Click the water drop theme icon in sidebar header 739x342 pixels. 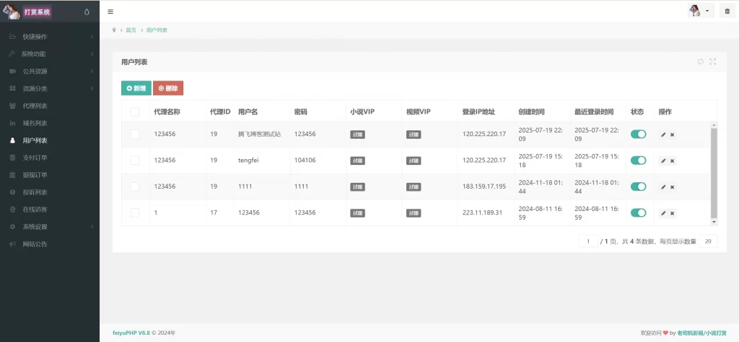click(x=87, y=12)
